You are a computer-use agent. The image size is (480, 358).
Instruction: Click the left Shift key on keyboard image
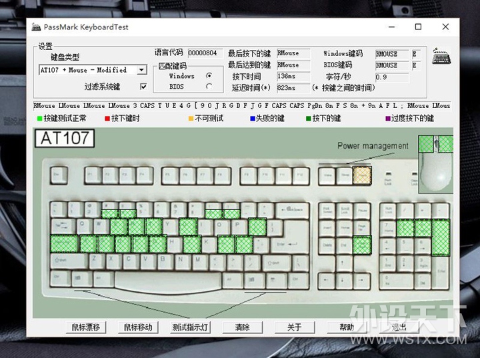[x=69, y=262]
